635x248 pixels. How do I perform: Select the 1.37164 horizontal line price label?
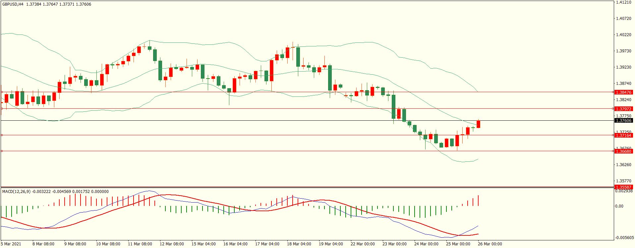click(623, 136)
